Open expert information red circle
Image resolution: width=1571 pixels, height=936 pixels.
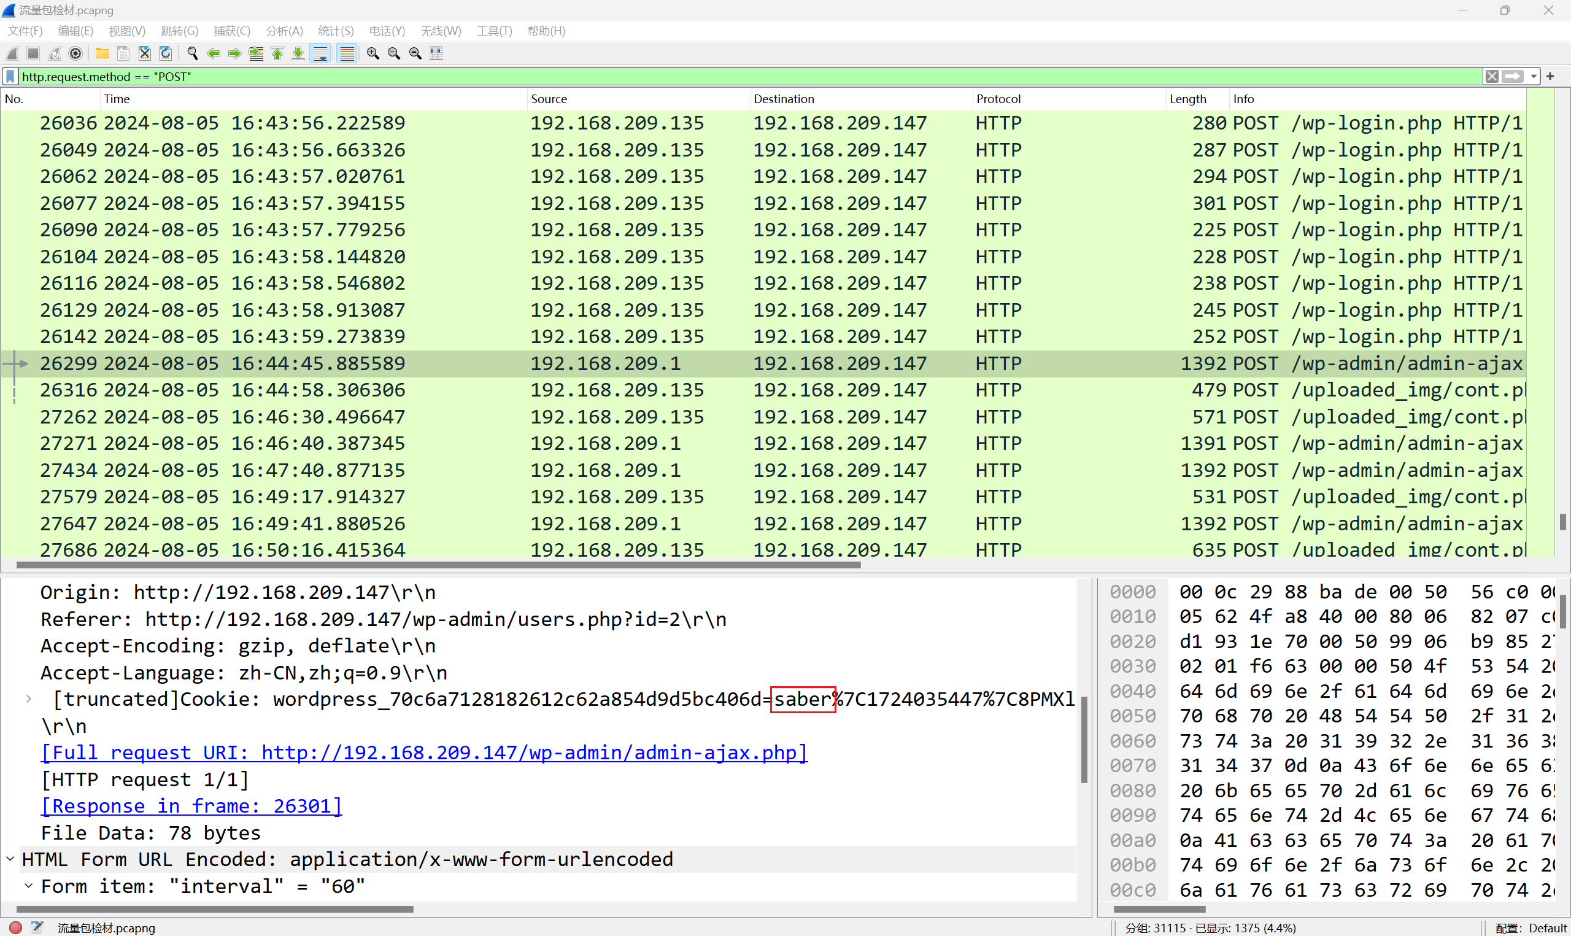tap(16, 927)
